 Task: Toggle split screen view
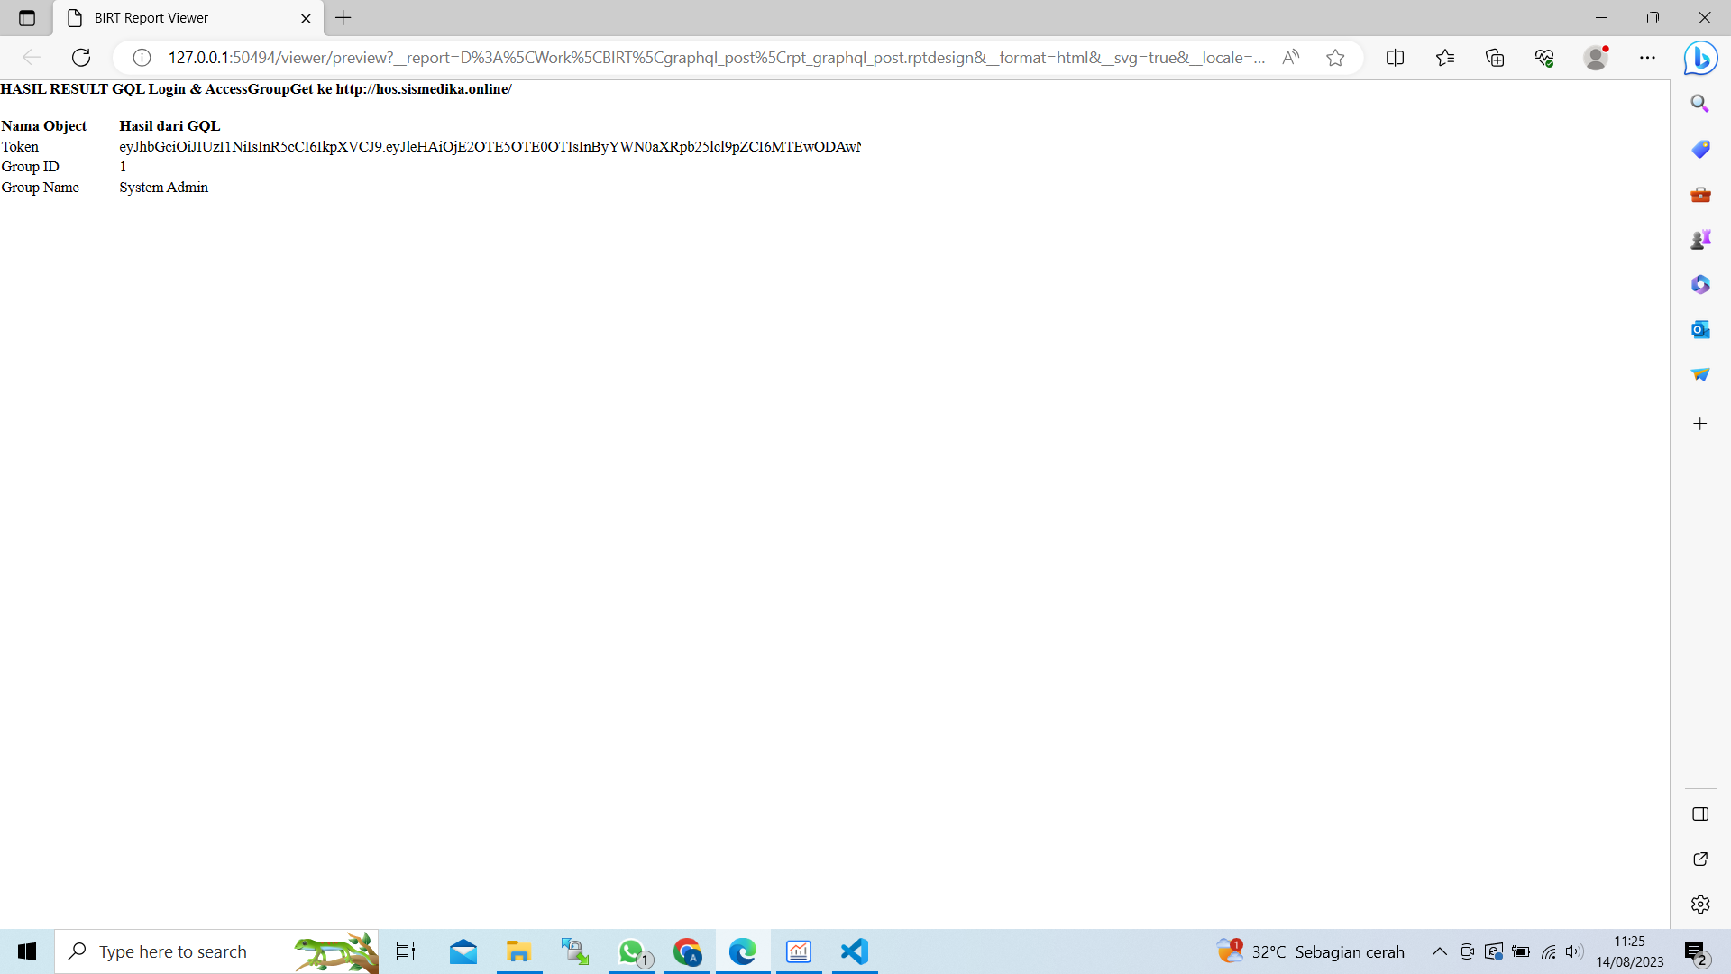click(x=1395, y=58)
